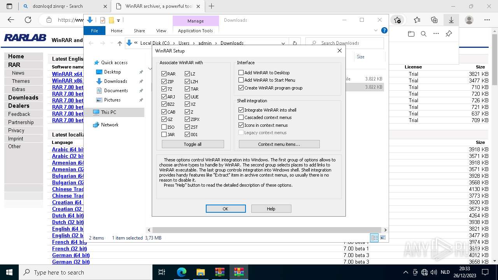Image resolution: width=498 pixels, height=280 pixels.
Task: Uncheck the ZIP association checkbox
Action: coord(164,82)
